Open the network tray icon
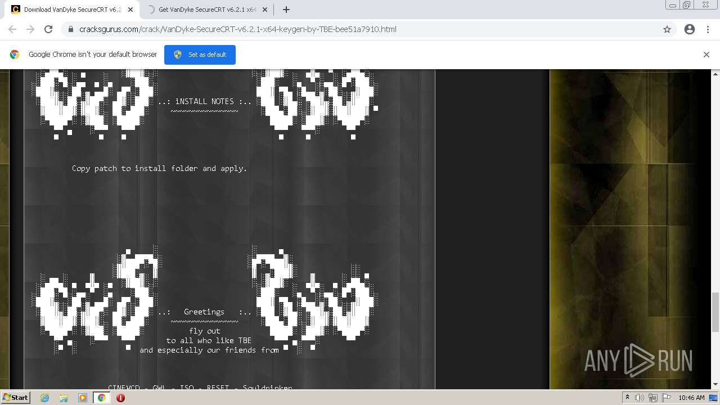720x405 pixels. click(653, 398)
